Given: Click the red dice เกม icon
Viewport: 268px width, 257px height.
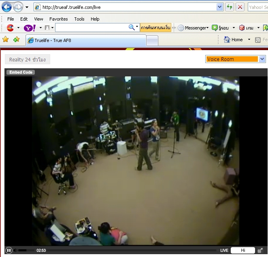Looking at the screenshot, I should (x=242, y=27).
